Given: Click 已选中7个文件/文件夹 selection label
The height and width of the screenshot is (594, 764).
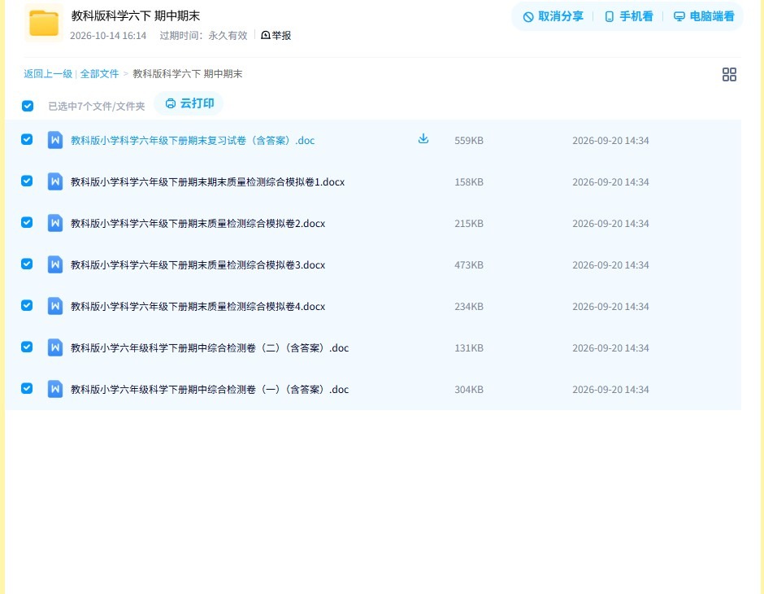Looking at the screenshot, I should (97, 107).
